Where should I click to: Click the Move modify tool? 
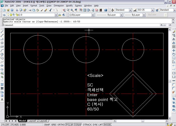(174, 50)
